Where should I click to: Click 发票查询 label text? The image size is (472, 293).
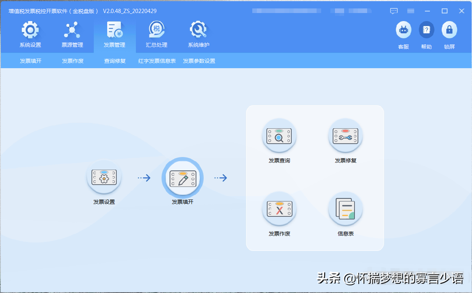(279, 160)
